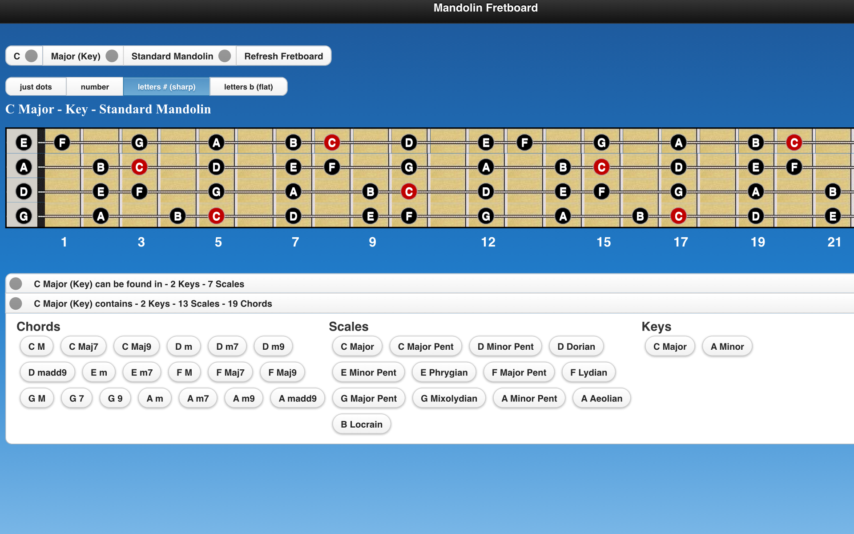Select the G Mixolydian scale
Screen dimensions: 854x534
coord(449,398)
